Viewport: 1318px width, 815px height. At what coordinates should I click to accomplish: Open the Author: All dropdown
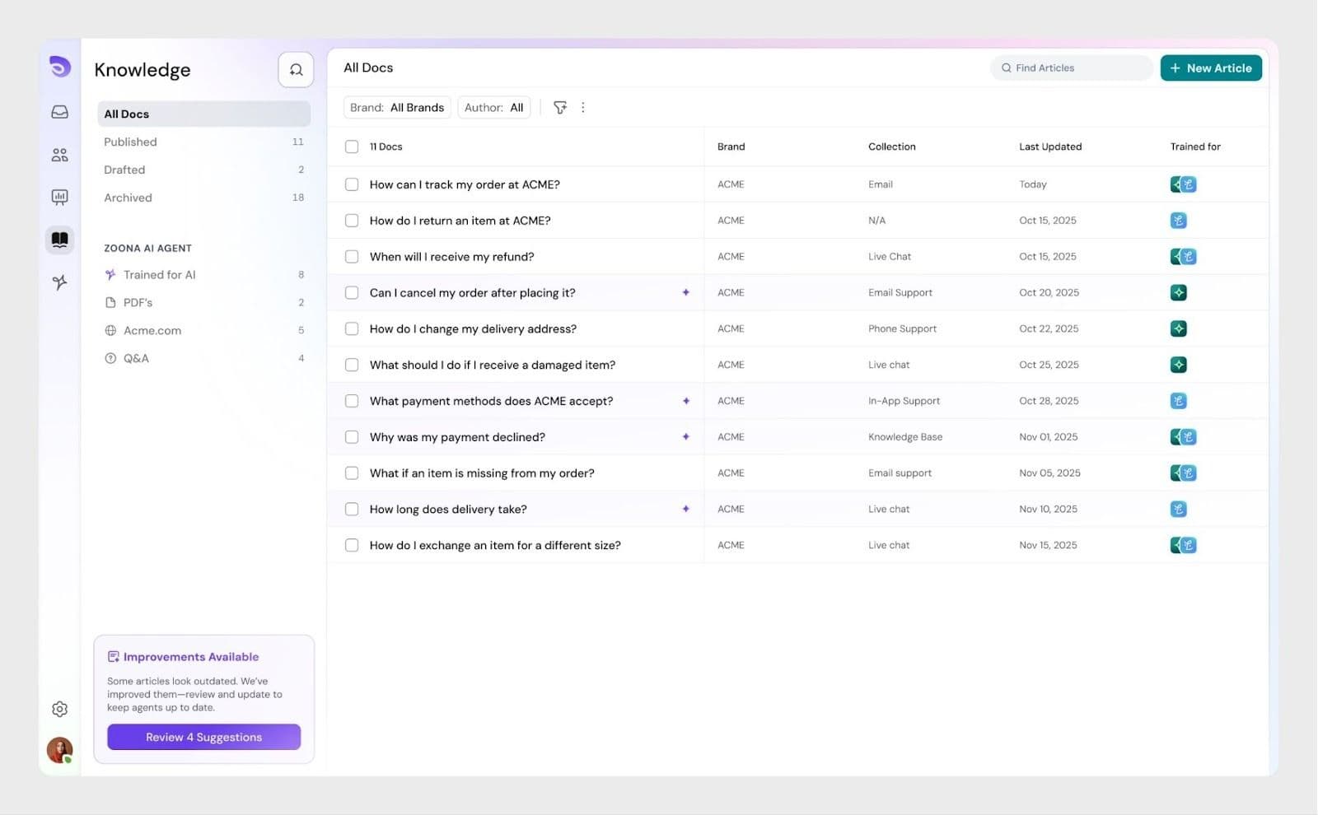(493, 108)
